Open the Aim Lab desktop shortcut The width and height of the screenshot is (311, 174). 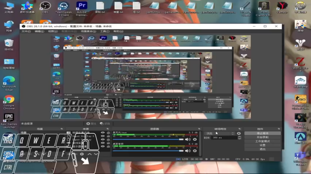pos(300,138)
